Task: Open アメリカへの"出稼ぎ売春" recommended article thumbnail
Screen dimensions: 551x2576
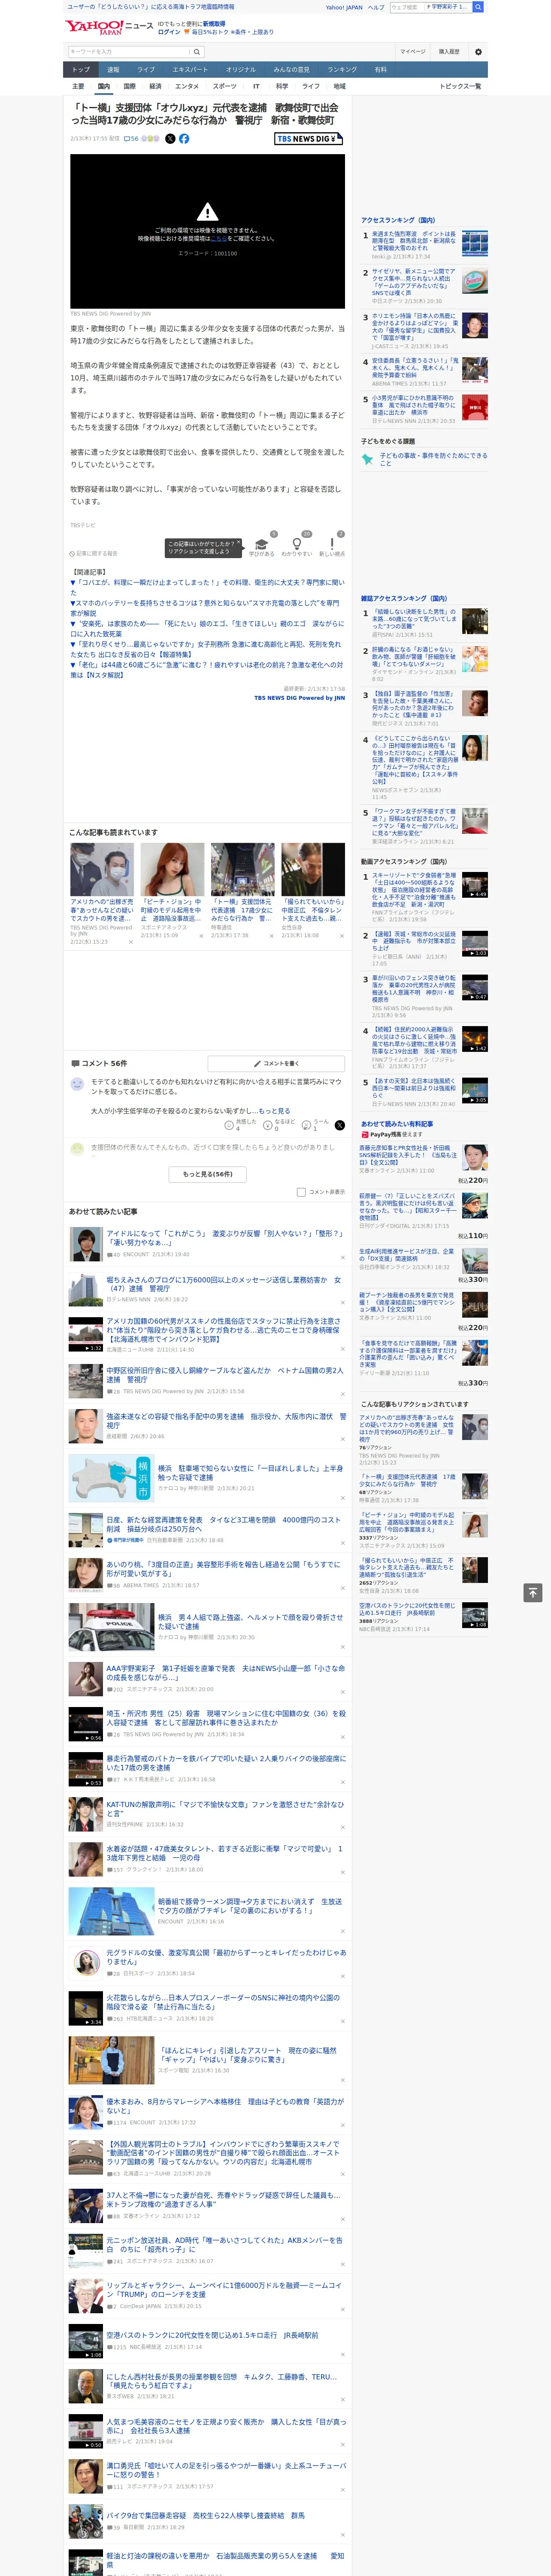Action: 102,869
